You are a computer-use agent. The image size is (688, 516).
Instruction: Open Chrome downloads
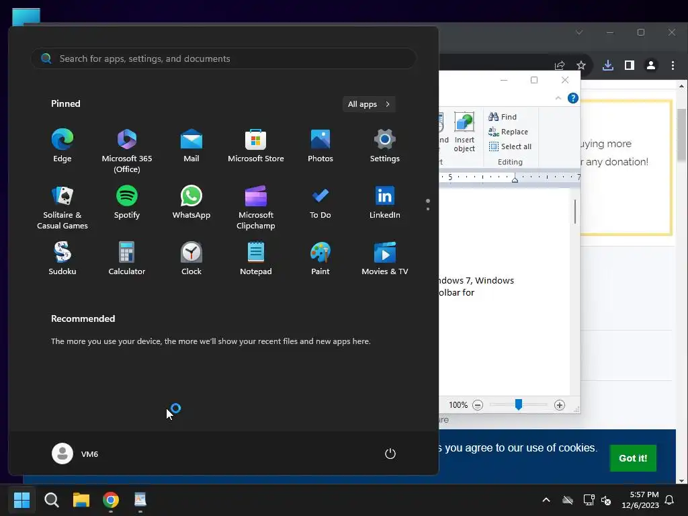coord(607,65)
